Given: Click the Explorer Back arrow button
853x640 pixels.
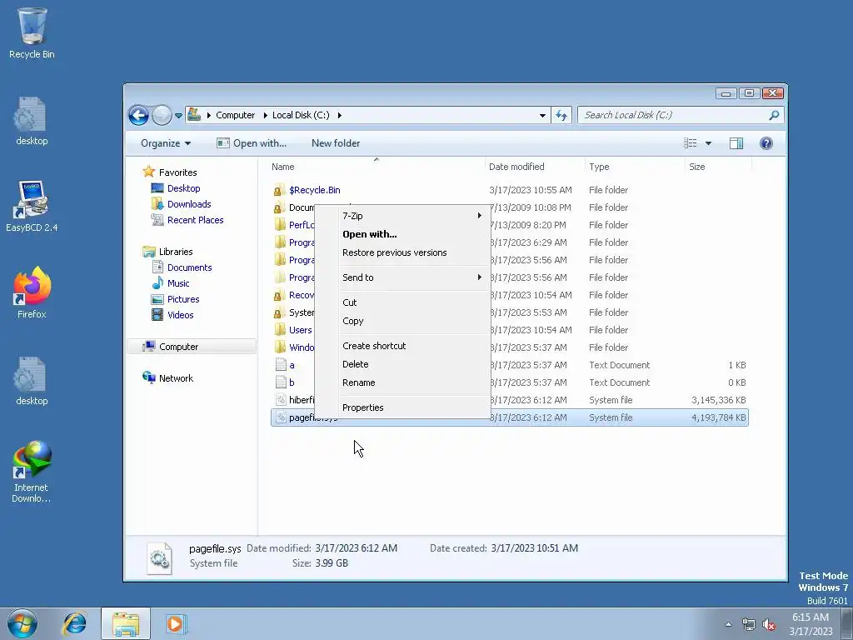Looking at the screenshot, I should 138,115.
